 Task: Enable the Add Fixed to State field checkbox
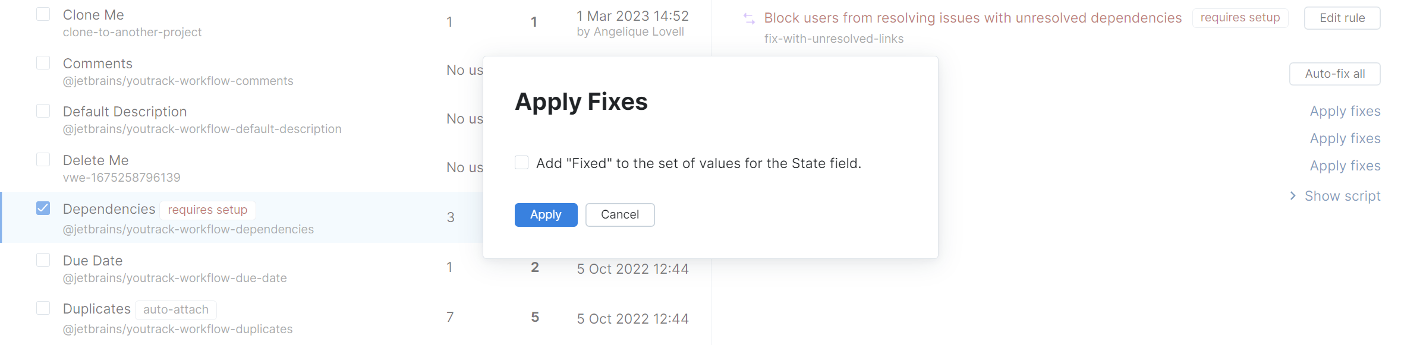pyautogui.click(x=521, y=162)
